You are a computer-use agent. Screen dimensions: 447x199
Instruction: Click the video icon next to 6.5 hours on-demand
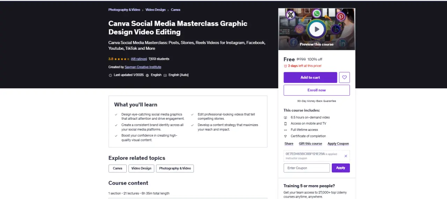285,117
